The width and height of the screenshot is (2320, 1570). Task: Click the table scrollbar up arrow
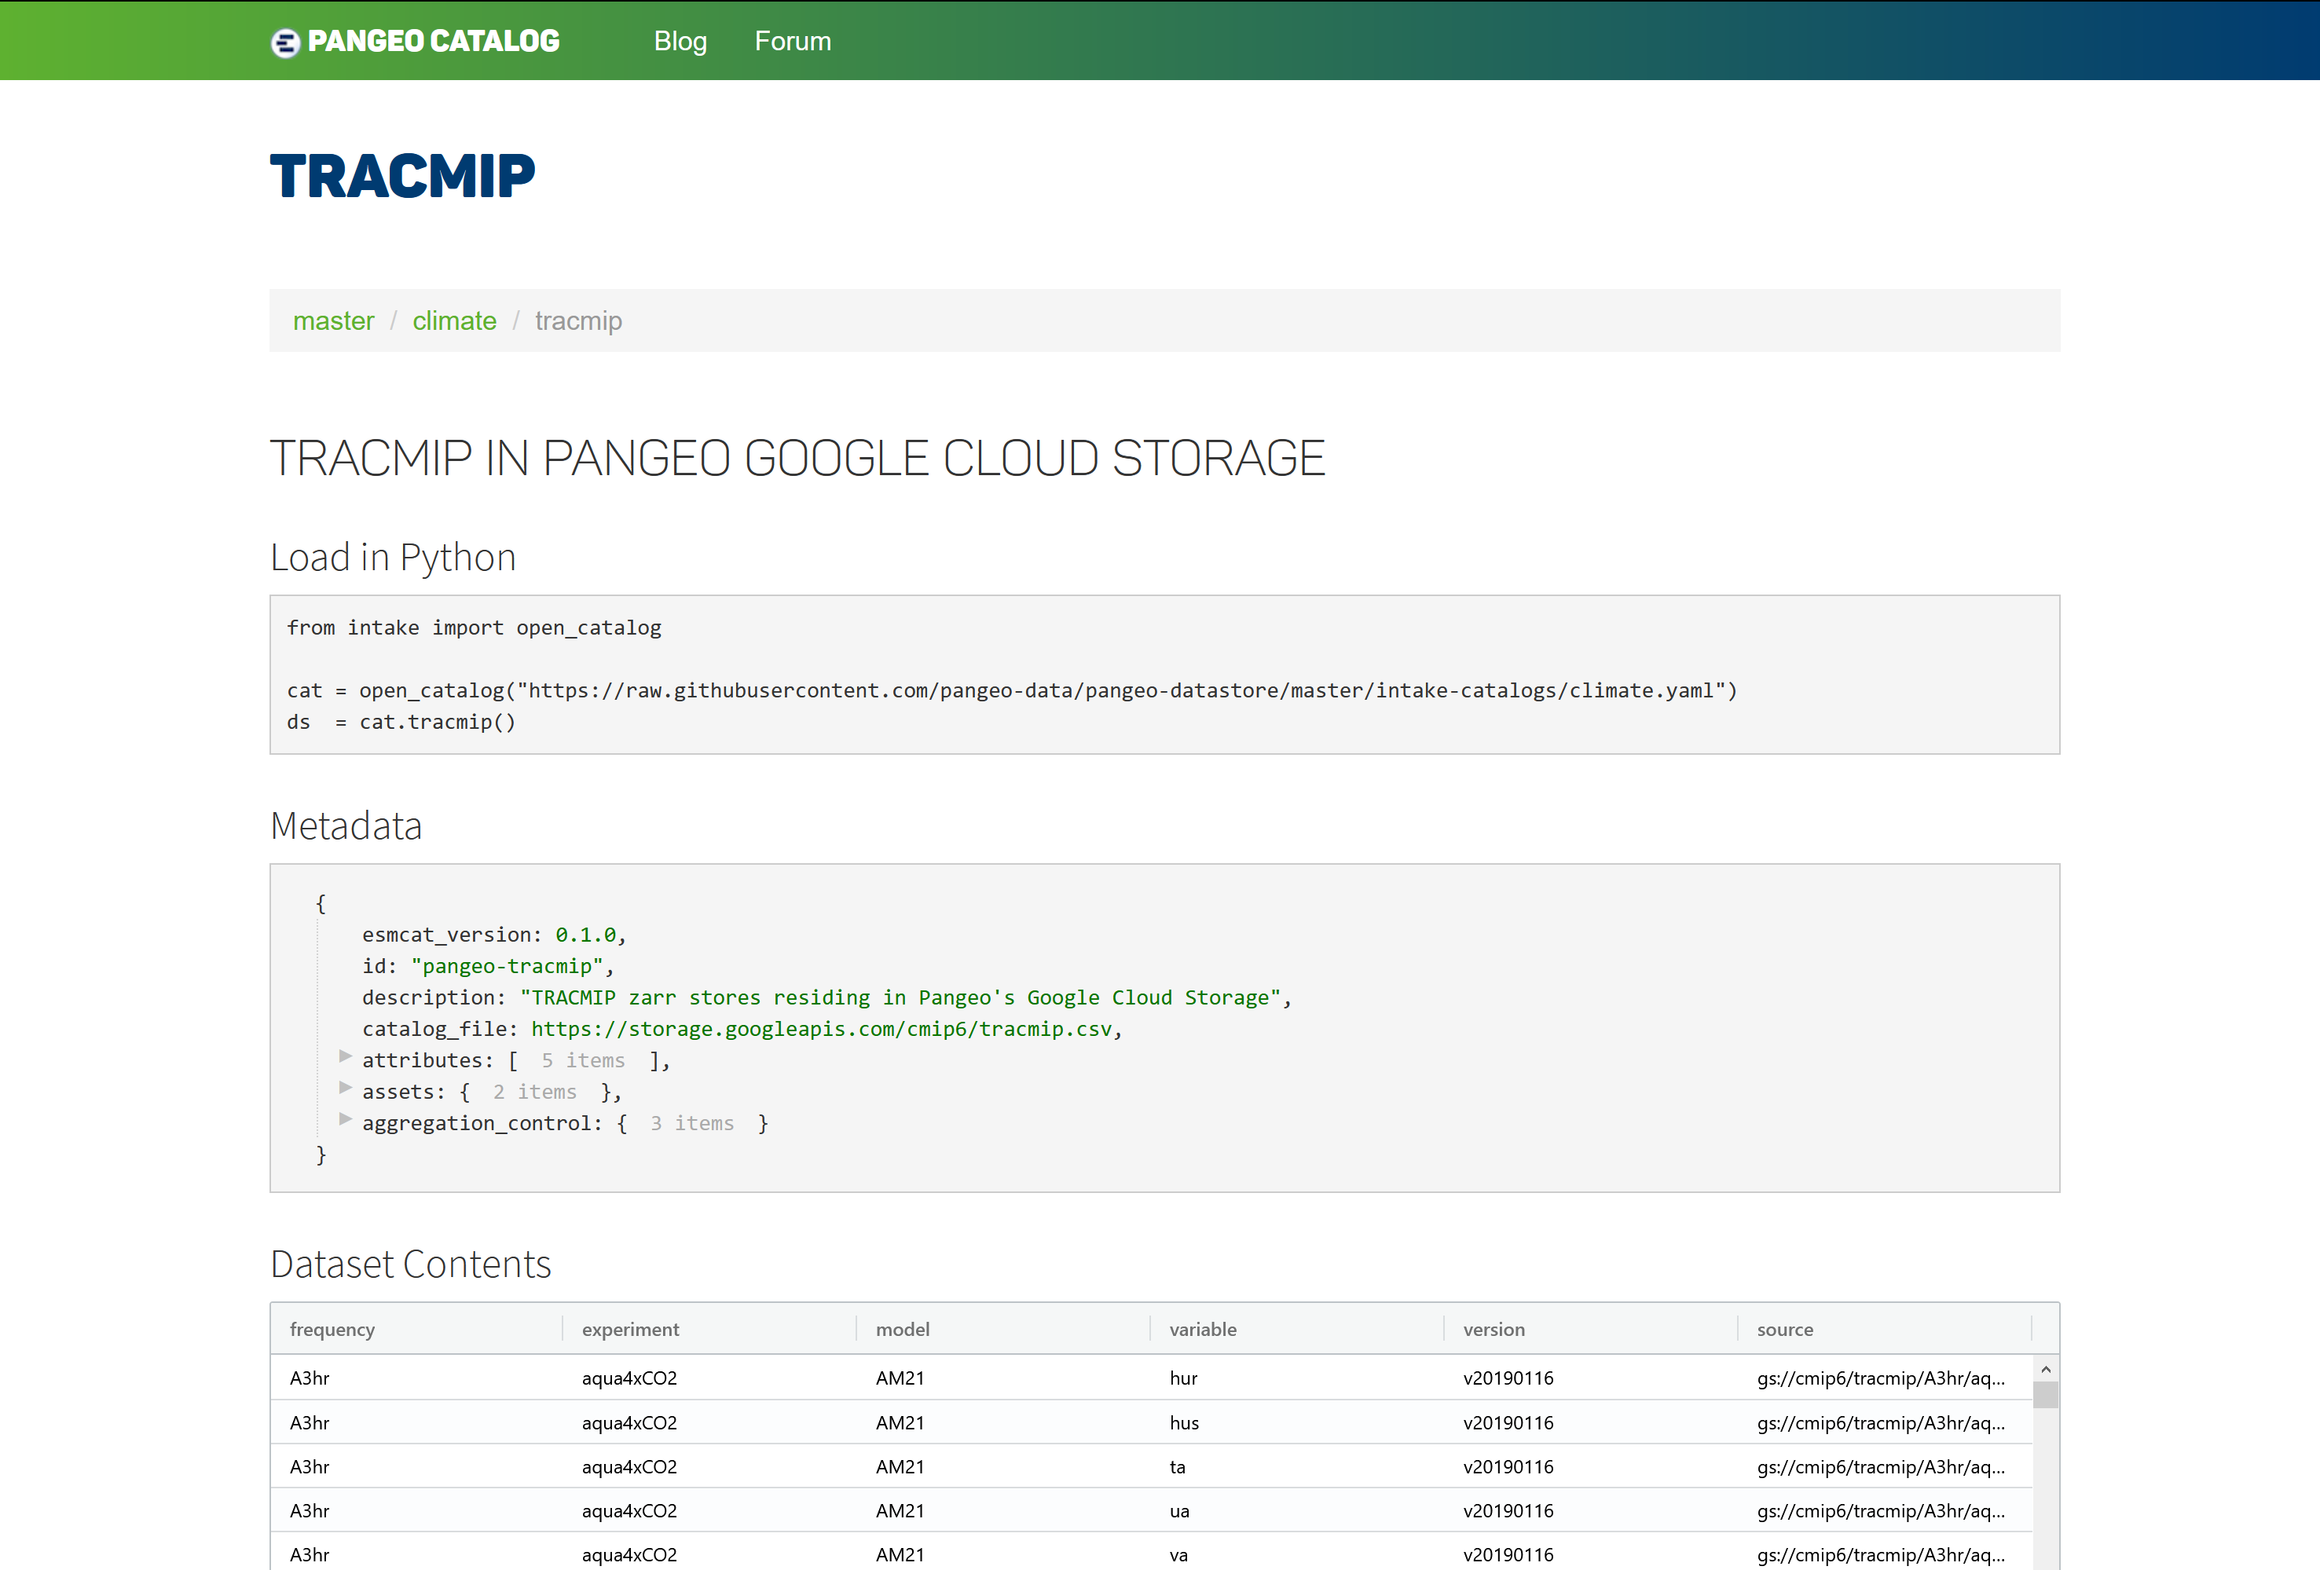[x=2046, y=1370]
